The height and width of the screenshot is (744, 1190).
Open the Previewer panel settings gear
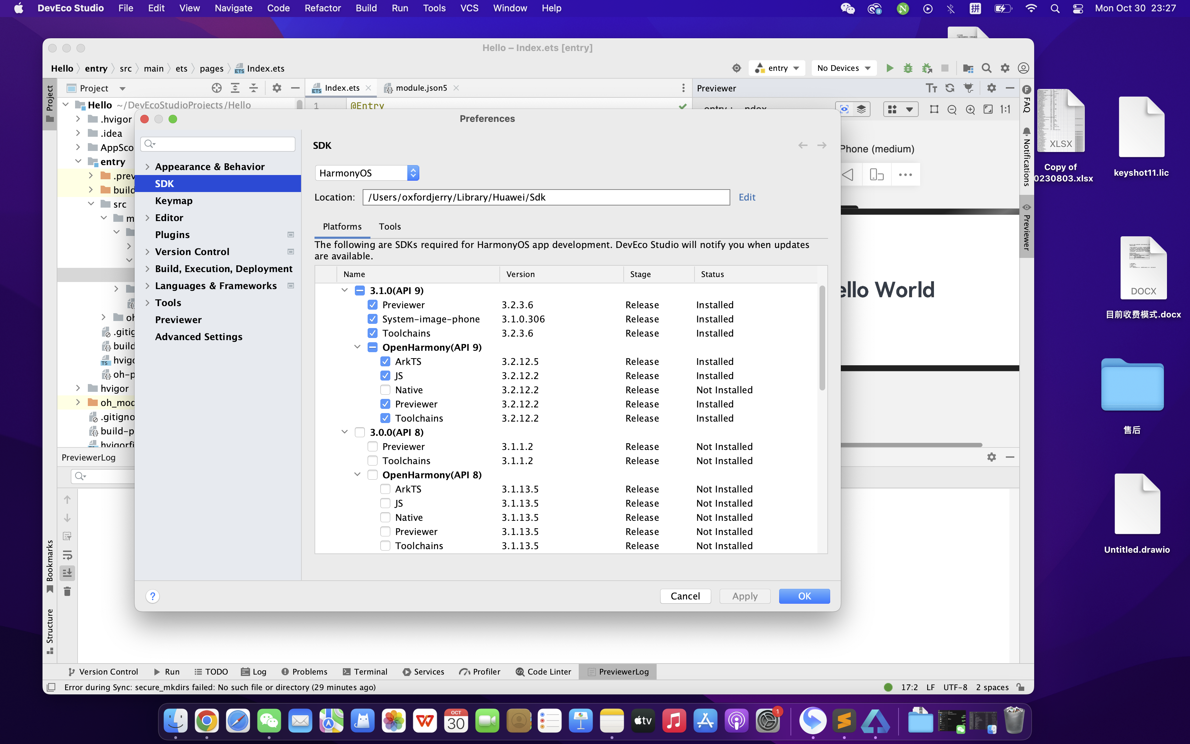pyautogui.click(x=991, y=88)
